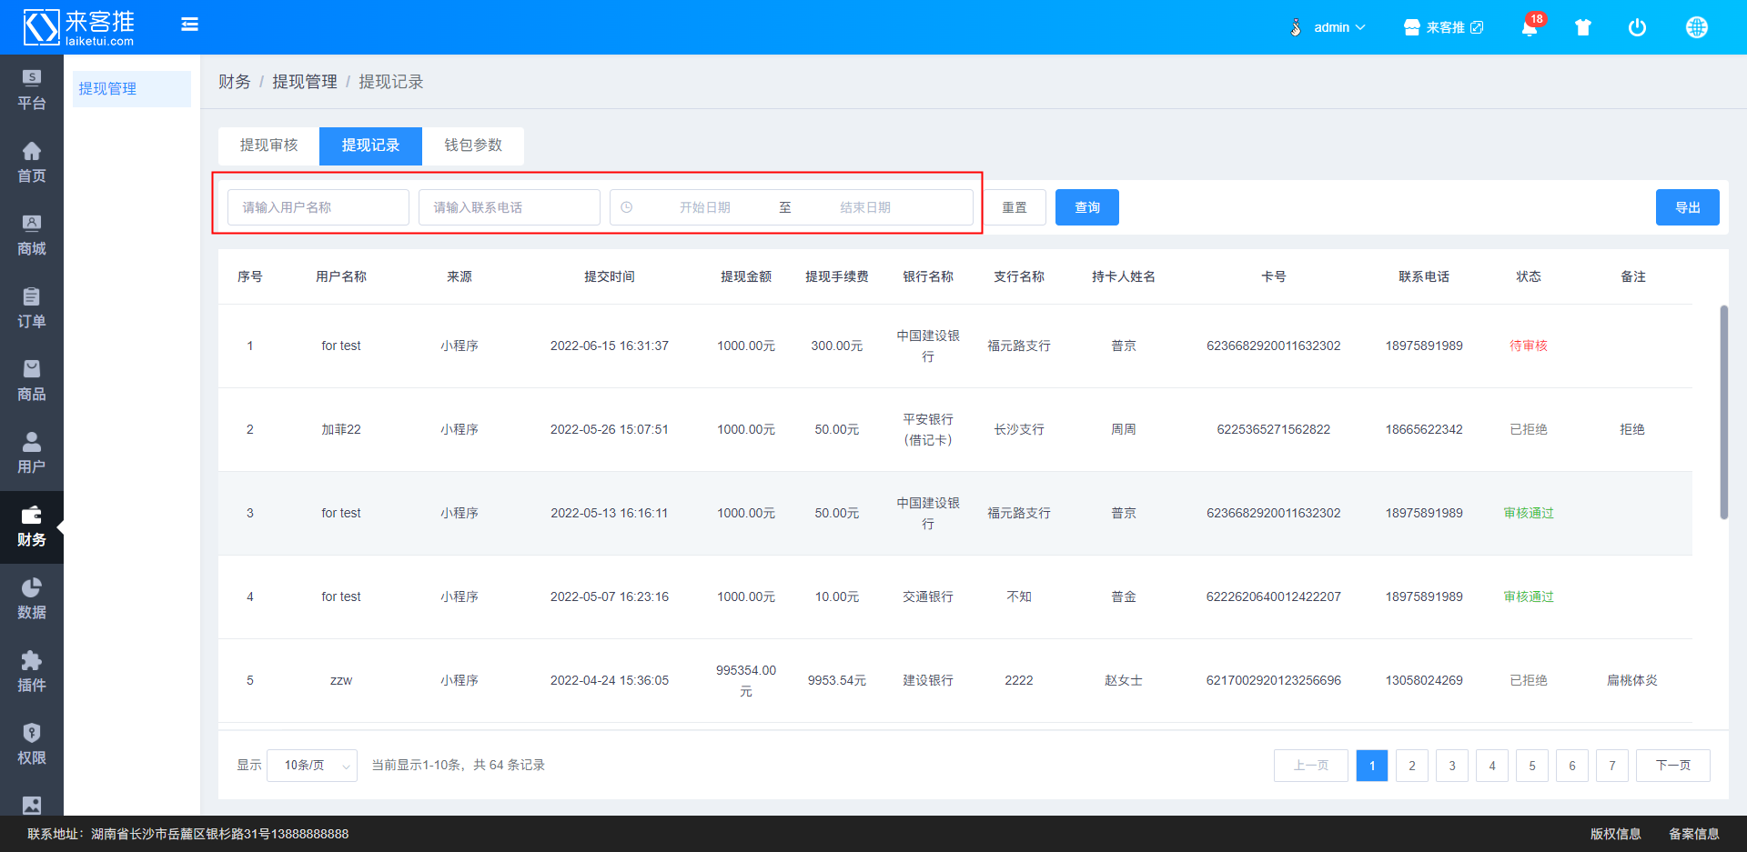Click the clock icon in date field
This screenshot has width=1747, height=852.
[x=626, y=207]
